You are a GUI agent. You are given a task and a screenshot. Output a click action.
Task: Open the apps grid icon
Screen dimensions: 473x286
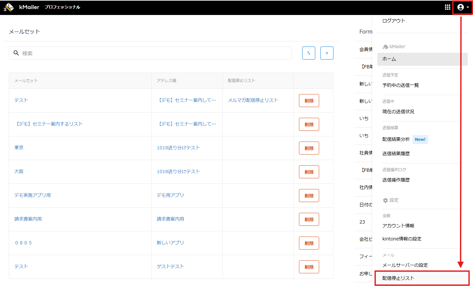click(447, 7)
